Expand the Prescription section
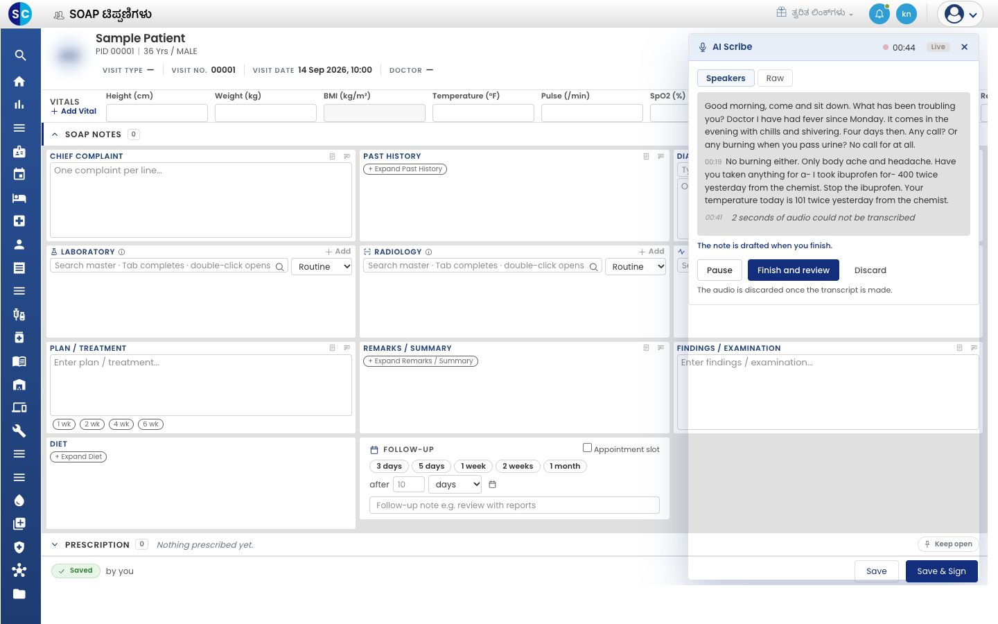 coord(55,544)
